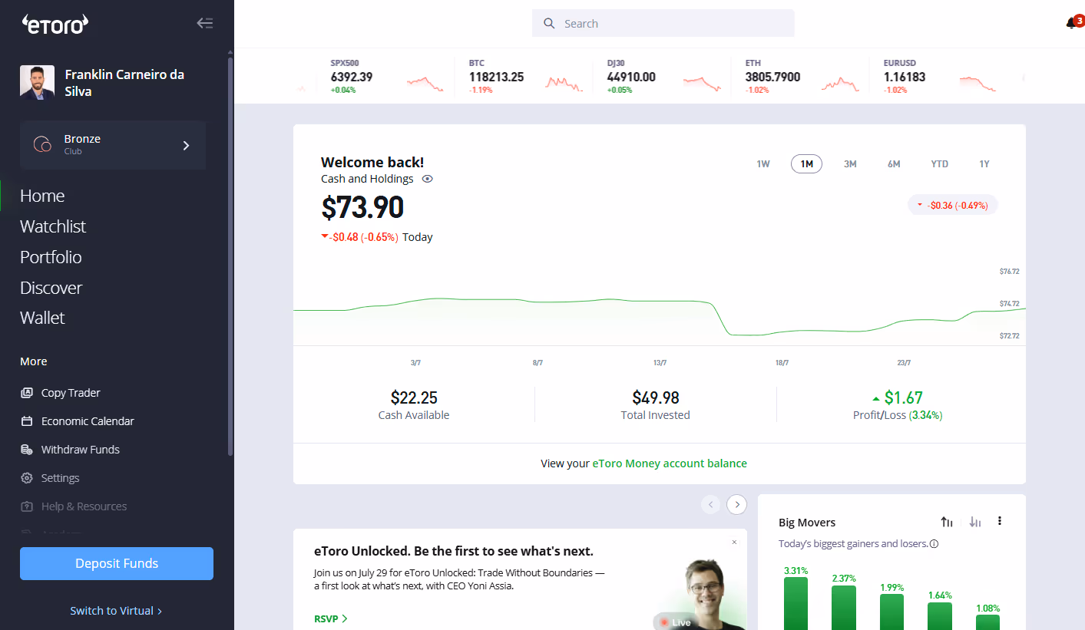The image size is (1085, 630).
Task: Click the Copy Trader icon
Action: (x=27, y=393)
